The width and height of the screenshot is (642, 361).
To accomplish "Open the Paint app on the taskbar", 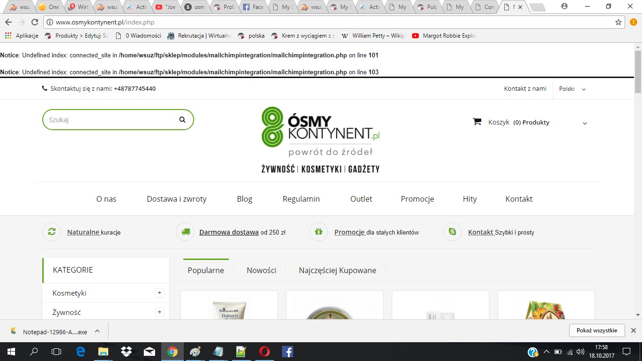I will click(195, 352).
